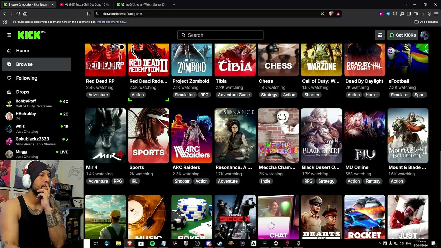Open the zoom icon in the address bar
441x248 pixels.
322,14
